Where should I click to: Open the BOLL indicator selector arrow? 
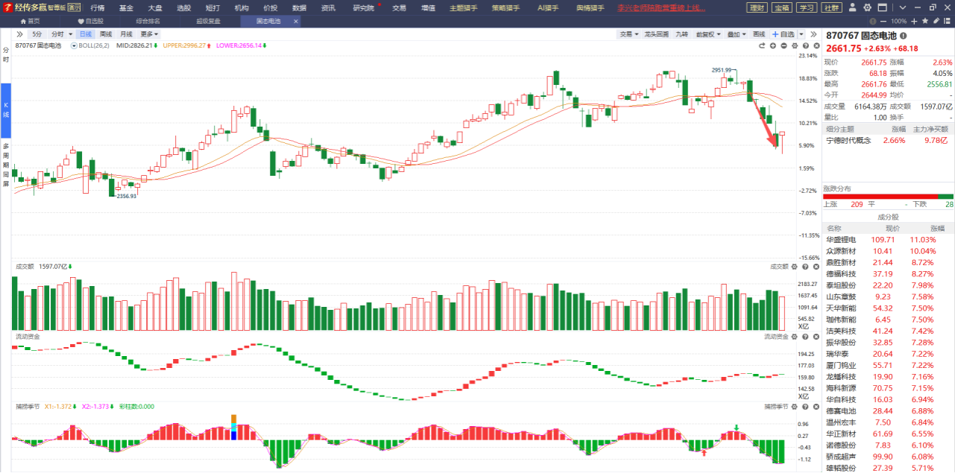[x=74, y=45]
